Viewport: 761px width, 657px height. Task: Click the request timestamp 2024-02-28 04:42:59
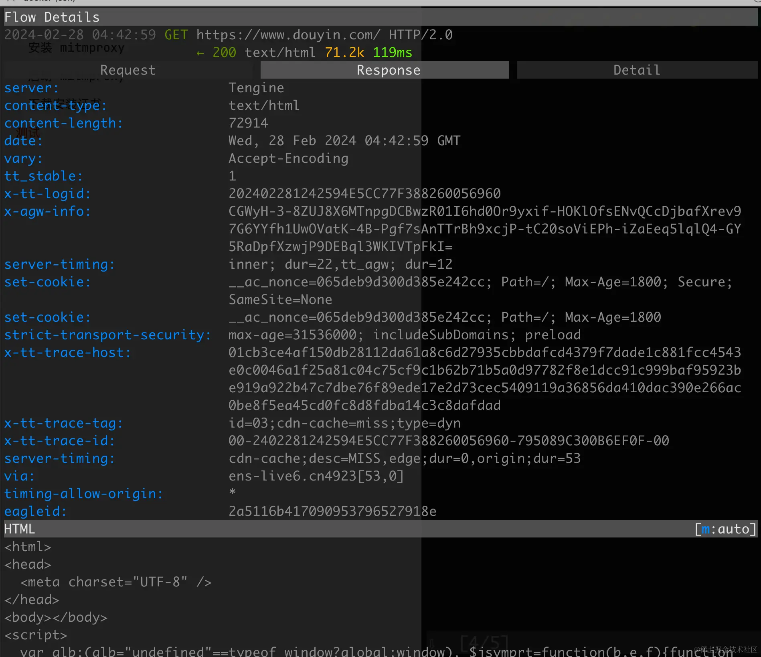[80, 35]
